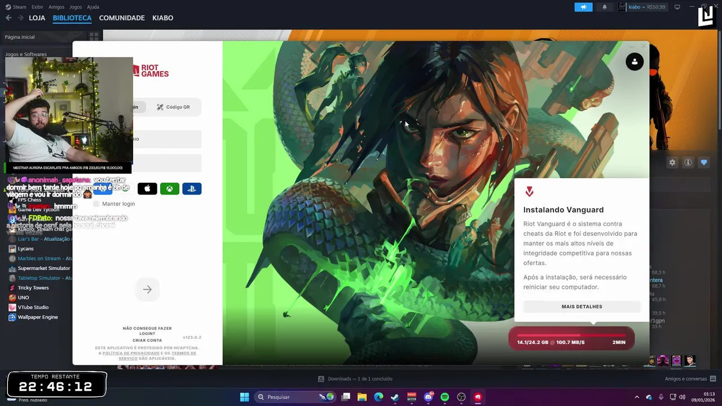Open Windows Start menu
Screen dimensions: 722x406
(x=244, y=397)
